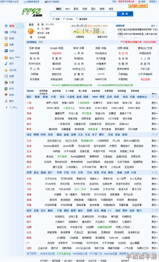Switch to the 影视 search tab
The image size is (159, 262).
click(76, 9)
